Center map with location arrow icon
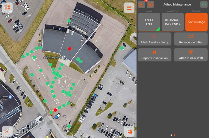 [x=7, y=131]
